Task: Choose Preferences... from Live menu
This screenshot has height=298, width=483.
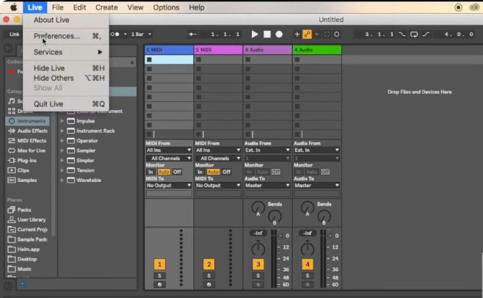Action: tap(66, 36)
